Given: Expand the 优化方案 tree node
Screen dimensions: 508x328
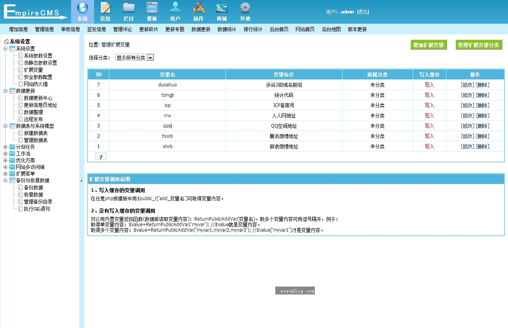Looking at the screenshot, I should pyautogui.click(x=6, y=160).
